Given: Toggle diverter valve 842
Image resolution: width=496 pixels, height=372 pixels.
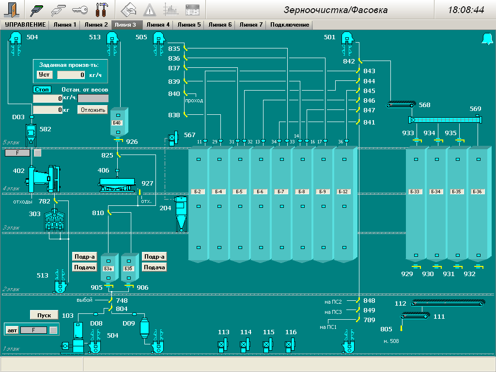Looking at the screenshot, I should 360,61.
